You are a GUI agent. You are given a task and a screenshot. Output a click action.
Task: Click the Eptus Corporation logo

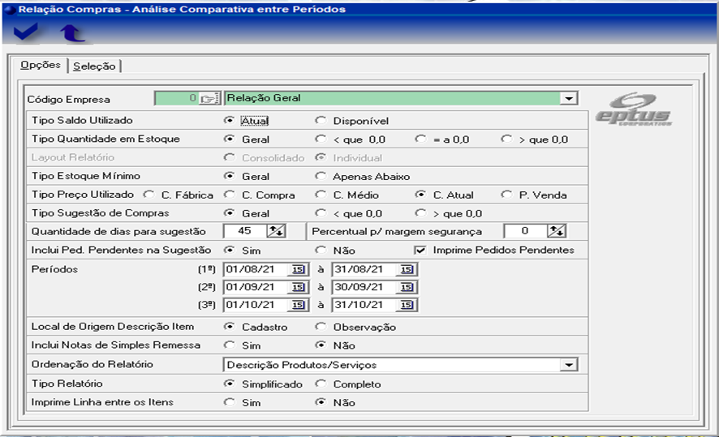[633, 109]
